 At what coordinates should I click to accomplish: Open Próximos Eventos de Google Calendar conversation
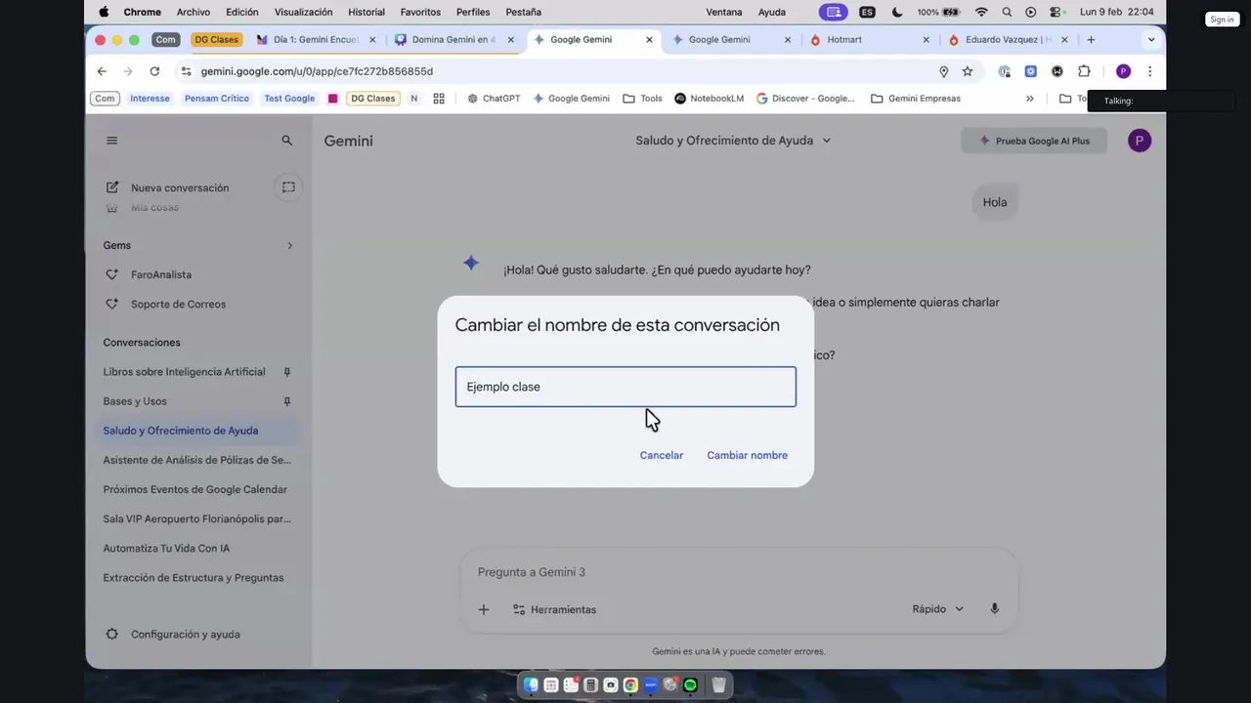pyautogui.click(x=195, y=489)
